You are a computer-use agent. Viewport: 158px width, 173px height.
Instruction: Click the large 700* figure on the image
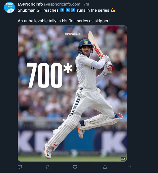(x=50, y=75)
